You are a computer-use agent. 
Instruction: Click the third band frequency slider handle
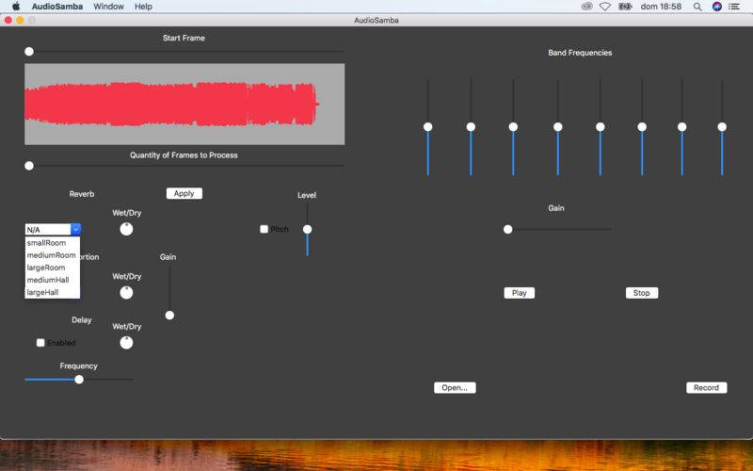tap(513, 127)
